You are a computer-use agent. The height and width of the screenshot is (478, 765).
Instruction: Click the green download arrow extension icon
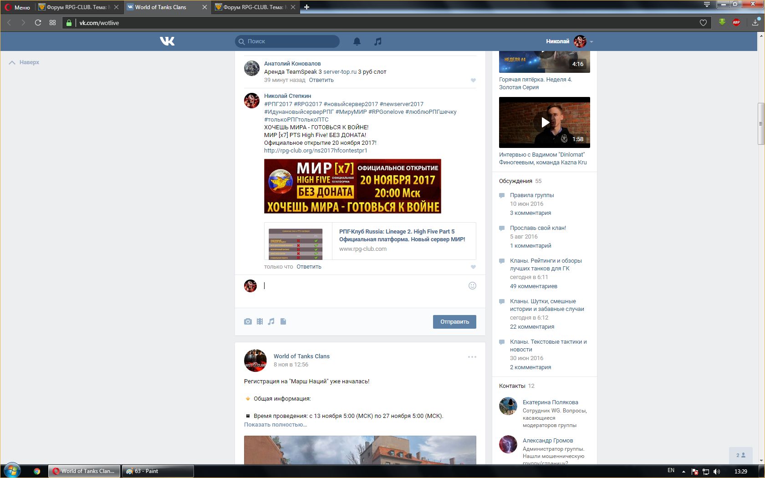(722, 22)
